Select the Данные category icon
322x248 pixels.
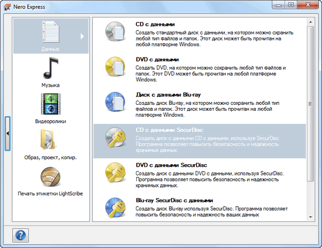pos(50,33)
